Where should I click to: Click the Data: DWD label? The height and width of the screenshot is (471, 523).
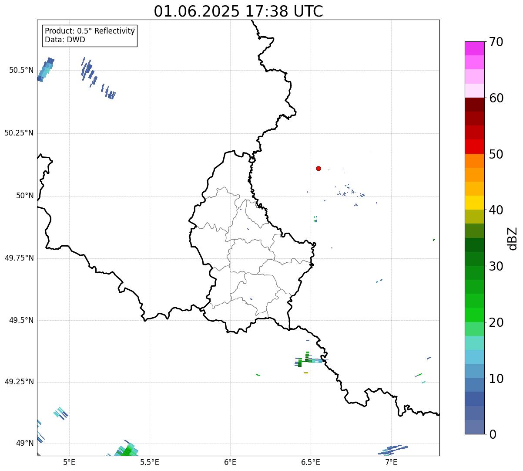(65, 40)
